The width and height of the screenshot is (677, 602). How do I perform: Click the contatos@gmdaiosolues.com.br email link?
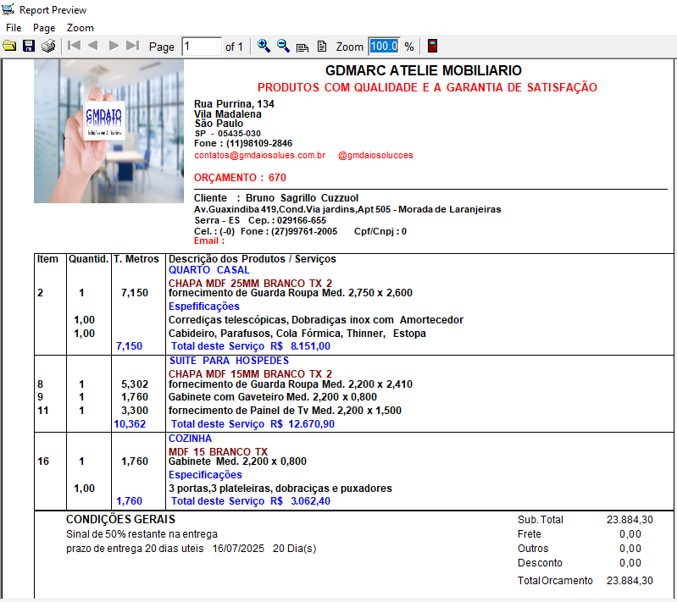pos(259,155)
